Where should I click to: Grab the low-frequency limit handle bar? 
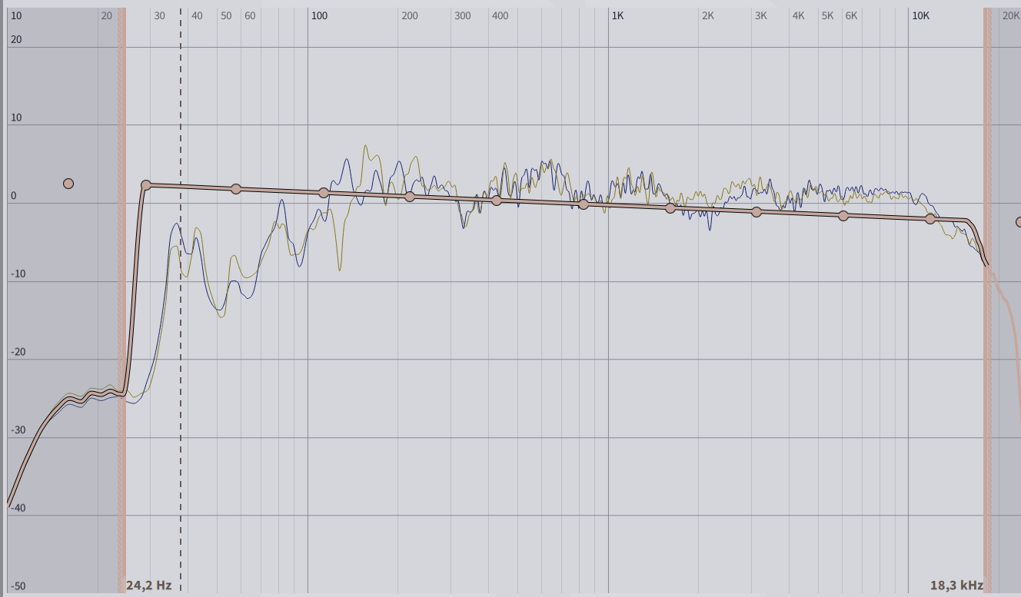point(121,307)
